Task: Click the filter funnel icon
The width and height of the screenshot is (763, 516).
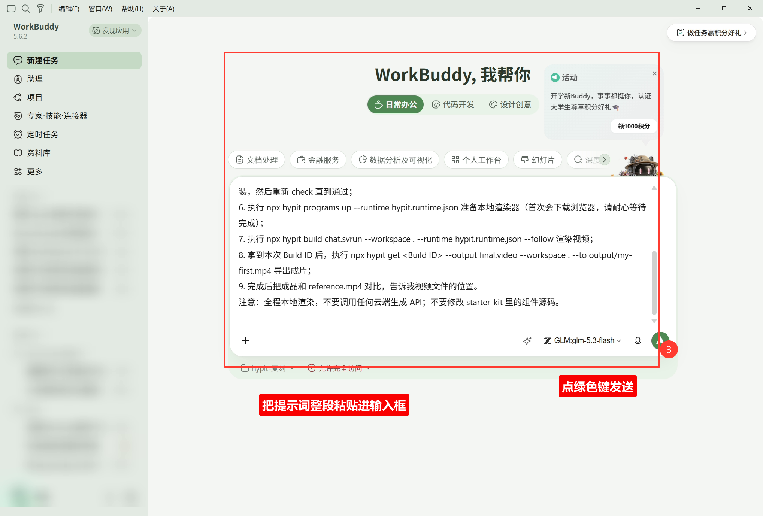Action: point(40,9)
